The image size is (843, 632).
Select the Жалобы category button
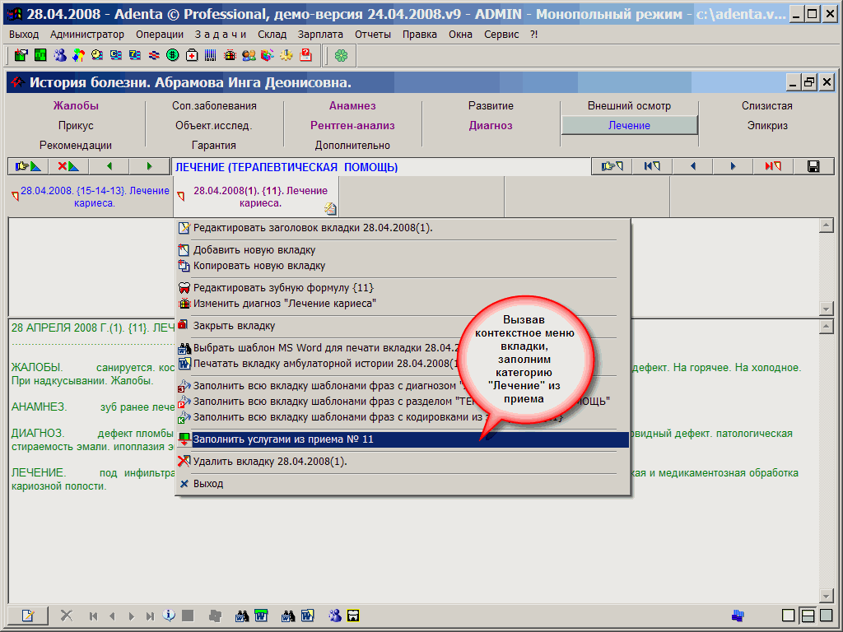click(76, 106)
